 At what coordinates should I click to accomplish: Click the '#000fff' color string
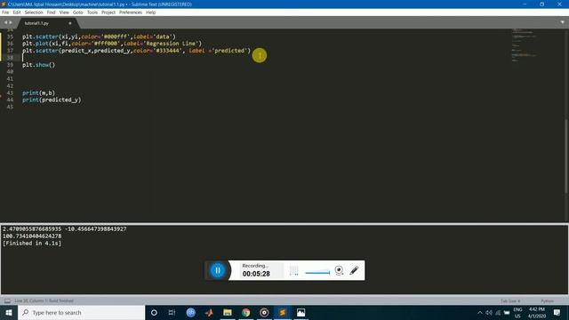pyautogui.click(x=116, y=36)
